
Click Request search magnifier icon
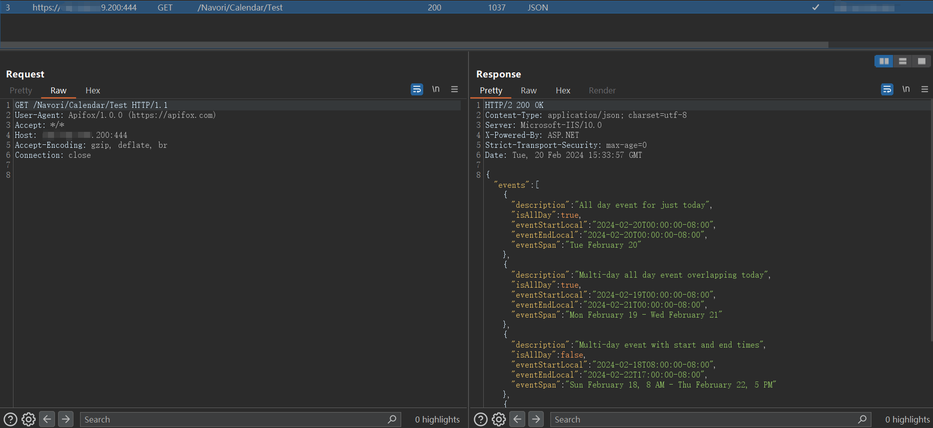(392, 420)
